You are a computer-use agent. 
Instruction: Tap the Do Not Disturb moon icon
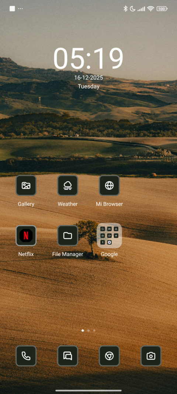[132, 9]
